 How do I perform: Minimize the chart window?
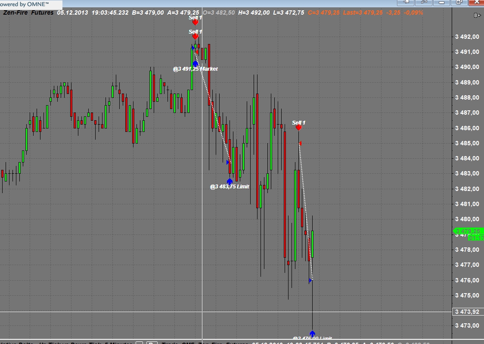click(441, 3)
